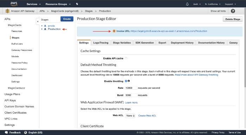The width and height of the screenshot is (246, 135).
Task: Click the pin shortcut icon in navbar
Action: coord(77,4)
